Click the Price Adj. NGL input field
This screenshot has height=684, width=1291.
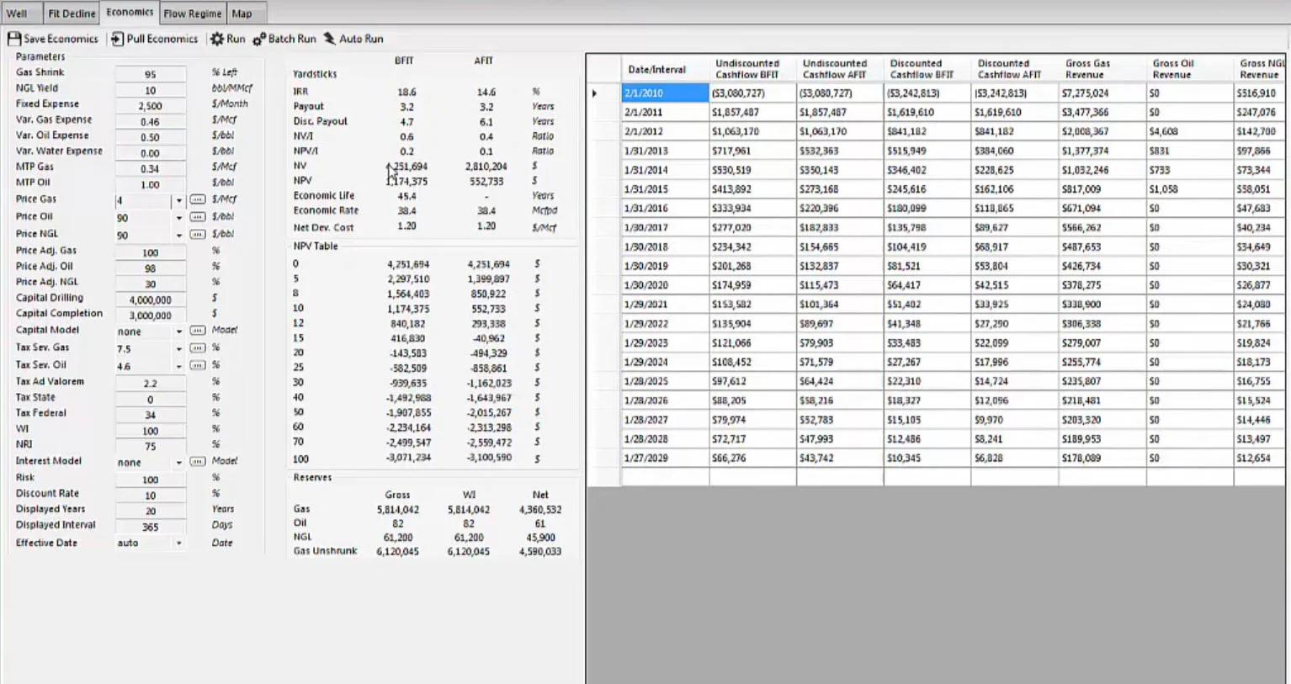(150, 284)
